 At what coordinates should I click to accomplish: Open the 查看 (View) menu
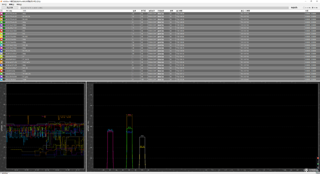click(x=12, y=4)
